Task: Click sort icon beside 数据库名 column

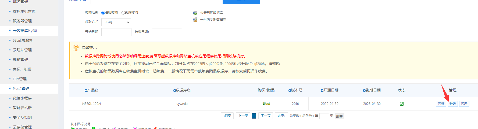Action: tap(174, 91)
